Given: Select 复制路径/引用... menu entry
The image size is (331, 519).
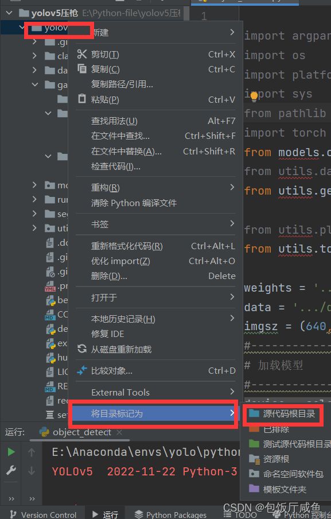Looking at the screenshot, I should tap(155, 84).
